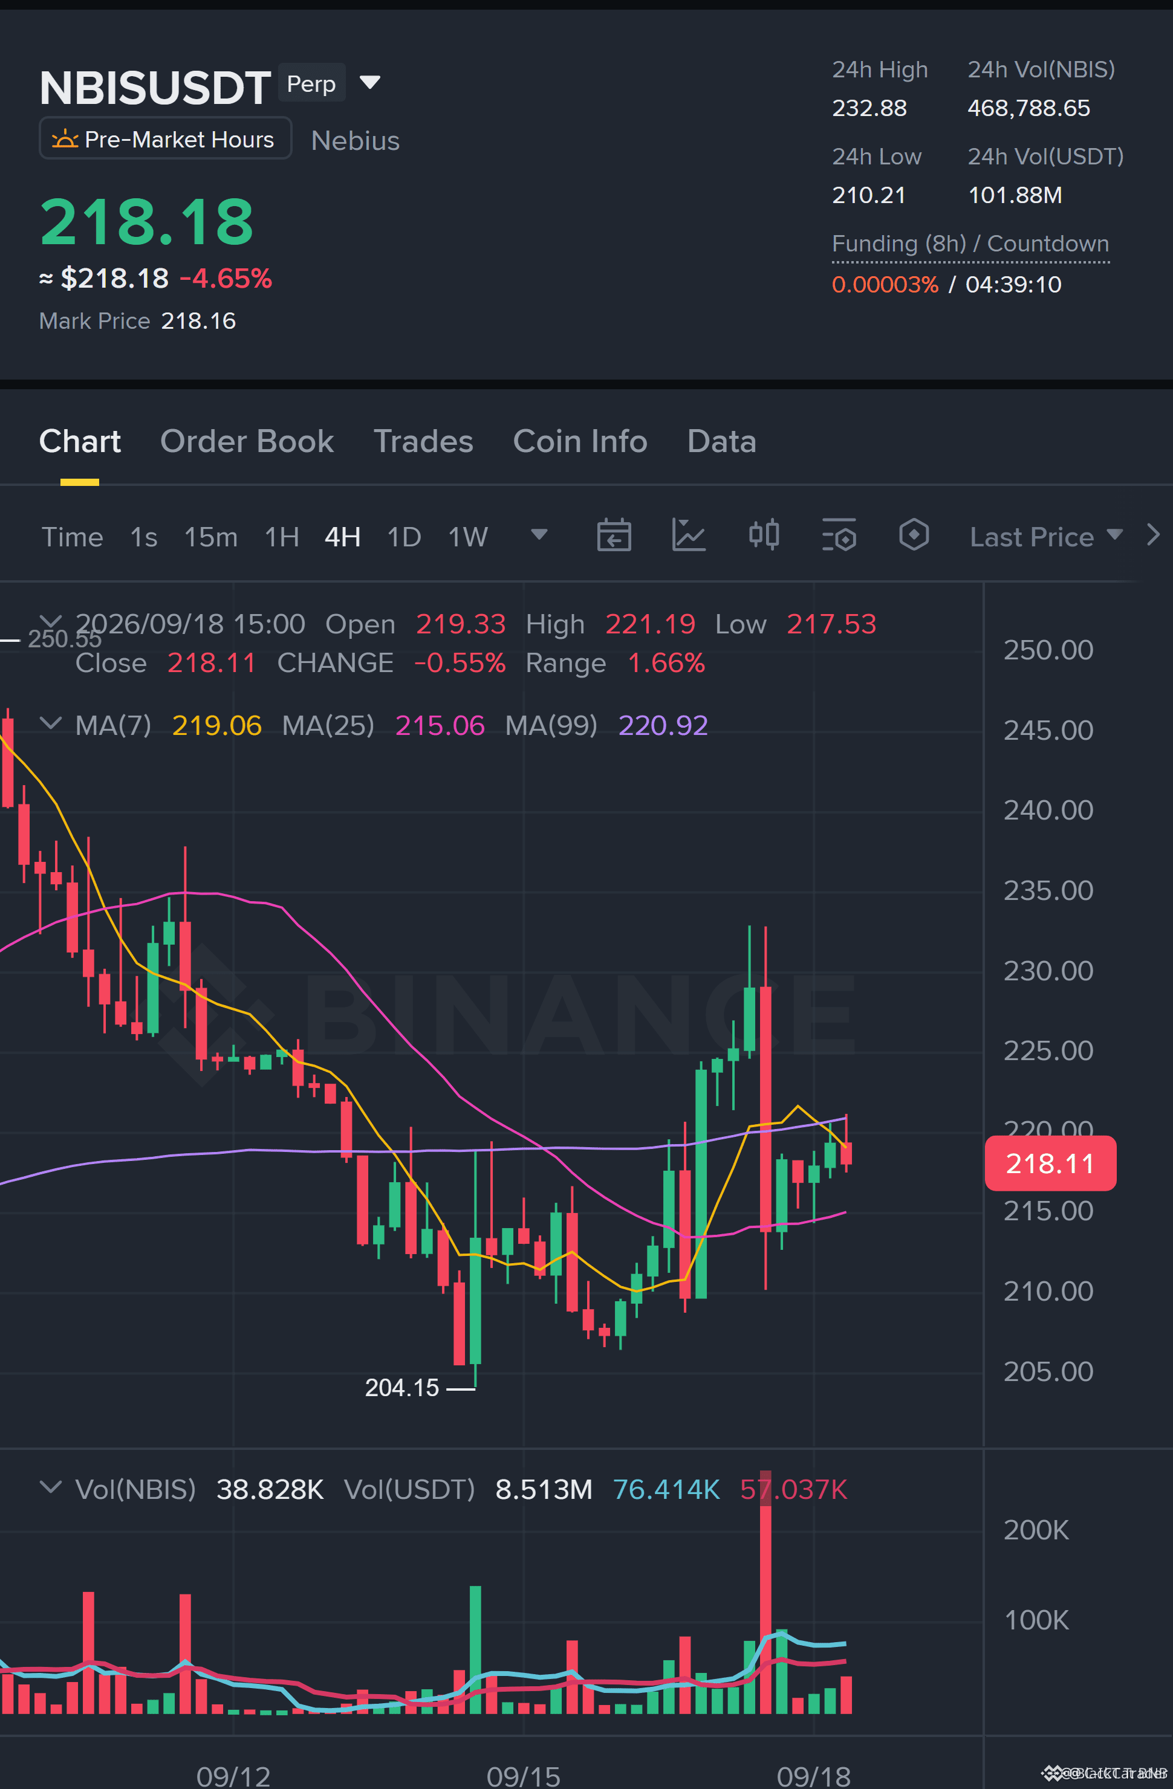Viewport: 1173px width, 1789px height.
Task: Click the Funding (8h) / Countdown label
Action: [970, 244]
